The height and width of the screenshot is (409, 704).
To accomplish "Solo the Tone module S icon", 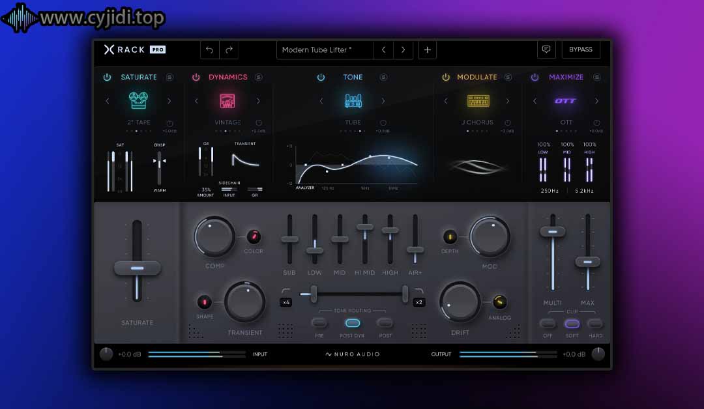I will coord(383,77).
